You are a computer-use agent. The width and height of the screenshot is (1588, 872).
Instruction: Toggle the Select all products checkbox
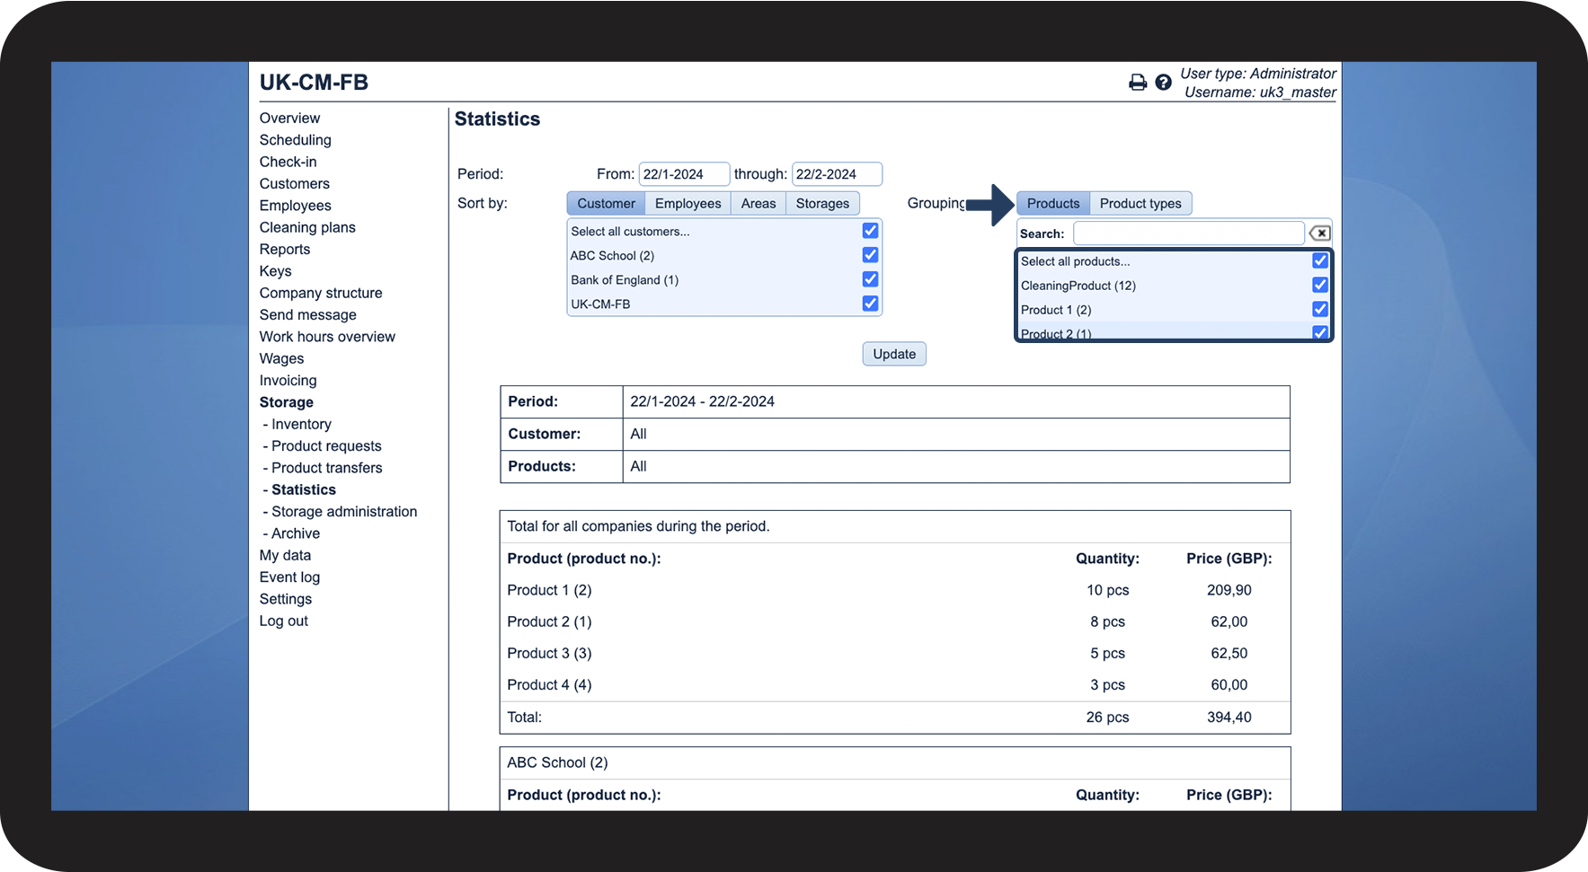click(1319, 260)
